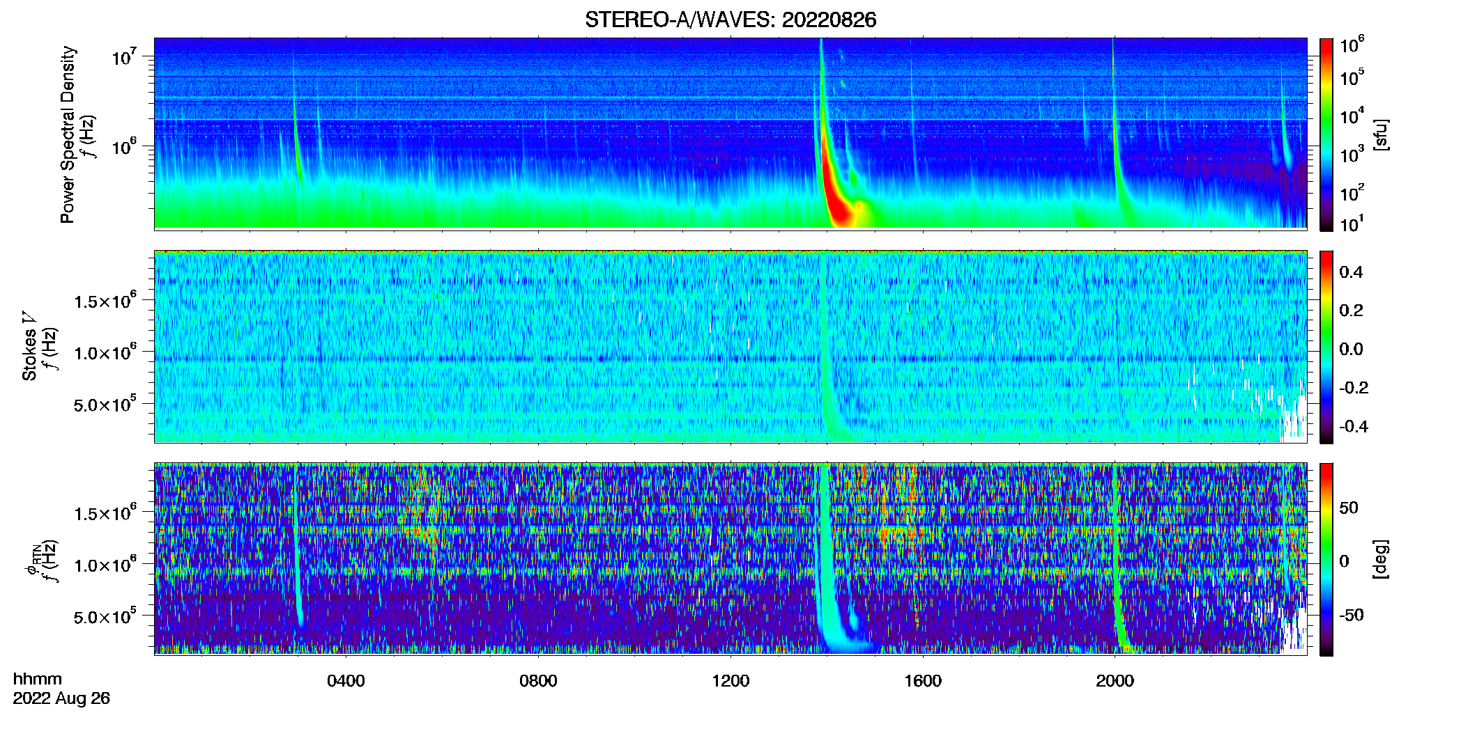Click the "-0.2" label on the Stokes colorbar
This screenshot has height=752, width=1461.
[x=1354, y=388]
